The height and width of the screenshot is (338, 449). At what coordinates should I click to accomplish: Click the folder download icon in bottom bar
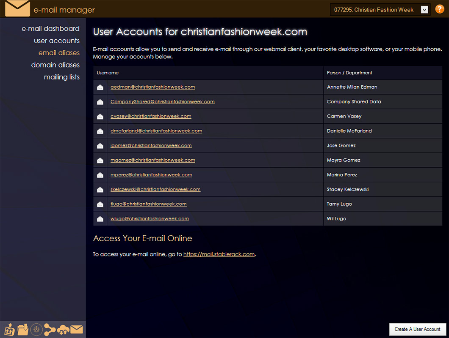click(x=23, y=329)
